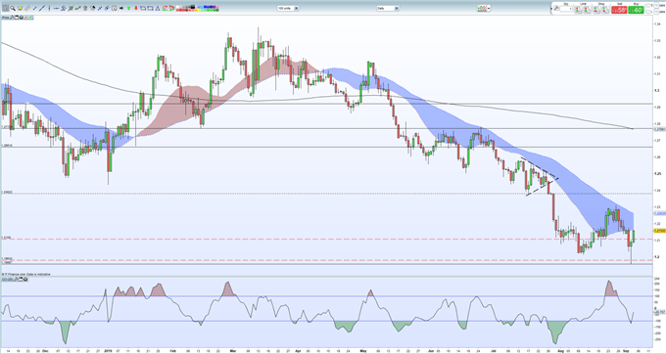Open the '100 units' dropdown
The width and height of the screenshot is (666, 354).
coord(288,8)
